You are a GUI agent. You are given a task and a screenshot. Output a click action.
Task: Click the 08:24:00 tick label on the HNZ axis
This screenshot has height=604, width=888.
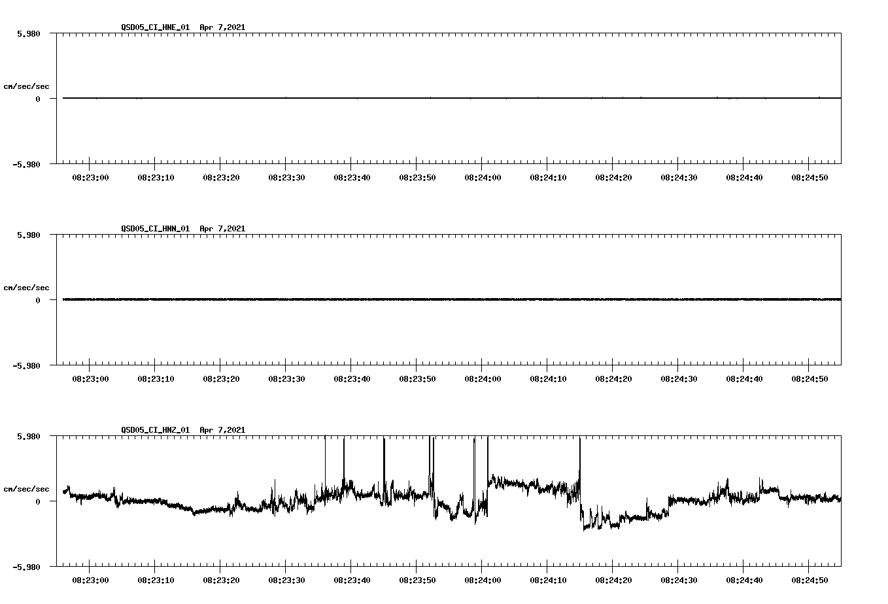(x=482, y=580)
